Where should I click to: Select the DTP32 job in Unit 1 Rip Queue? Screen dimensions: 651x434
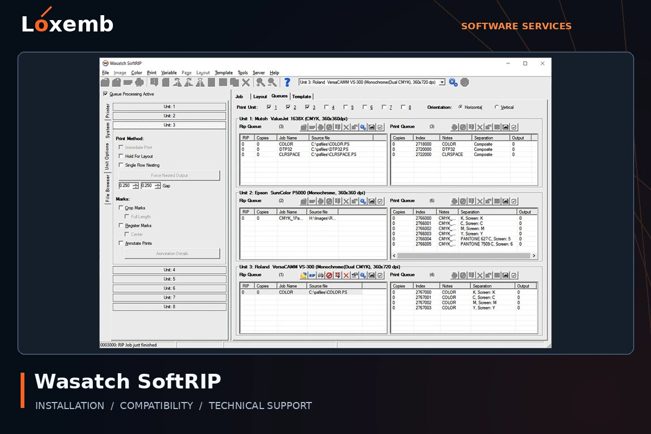point(314,149)
